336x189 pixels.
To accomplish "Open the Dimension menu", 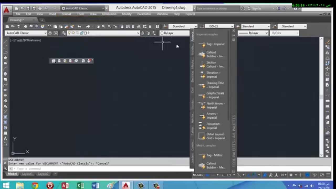I will coord(109,14).
